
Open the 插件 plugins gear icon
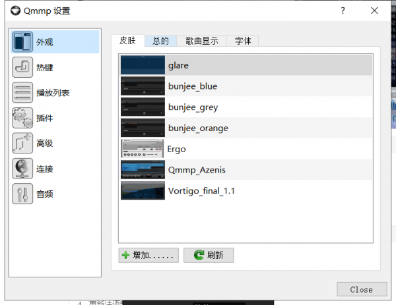click(23, 118)
